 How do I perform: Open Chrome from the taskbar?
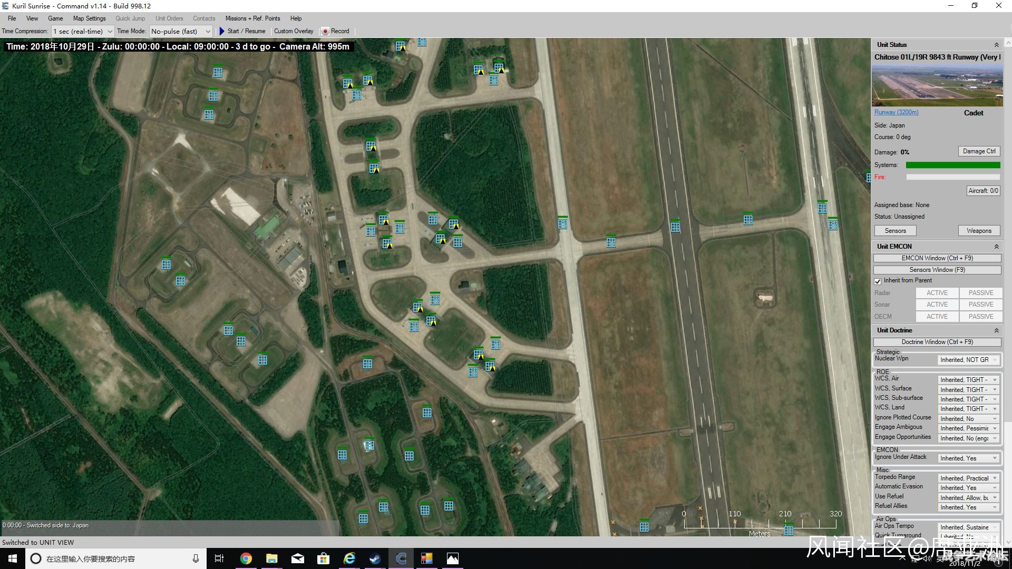pyautogui.click(x=246, y=558)
